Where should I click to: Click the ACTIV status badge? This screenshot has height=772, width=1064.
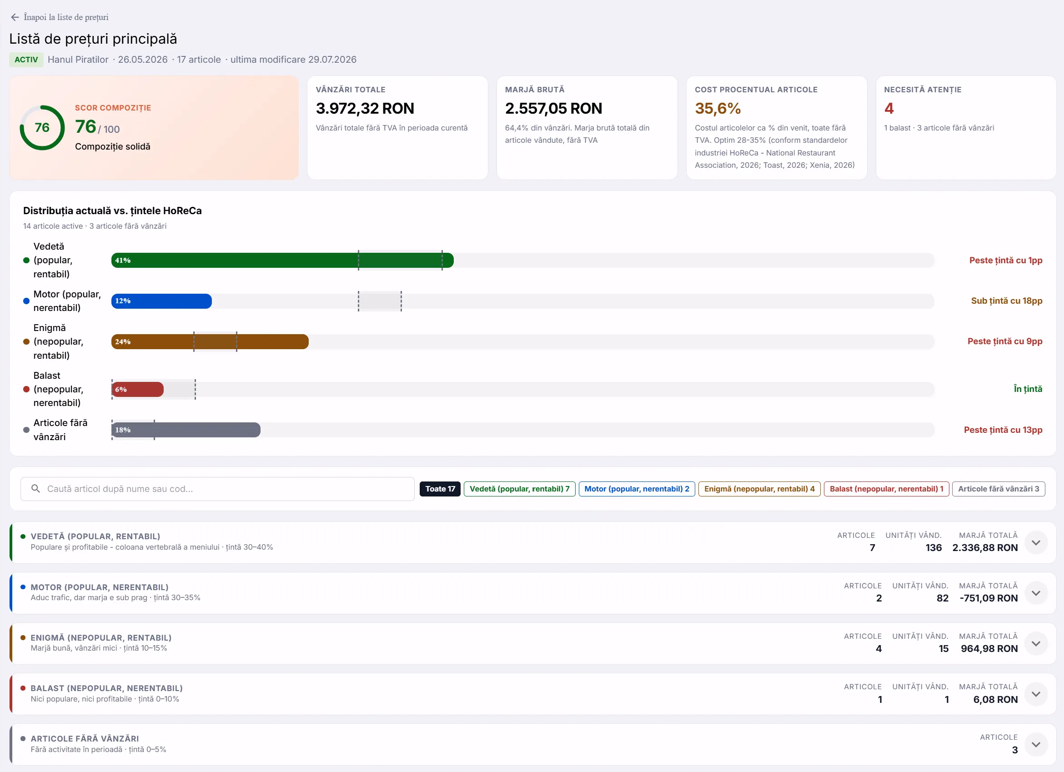pos(26,60)
